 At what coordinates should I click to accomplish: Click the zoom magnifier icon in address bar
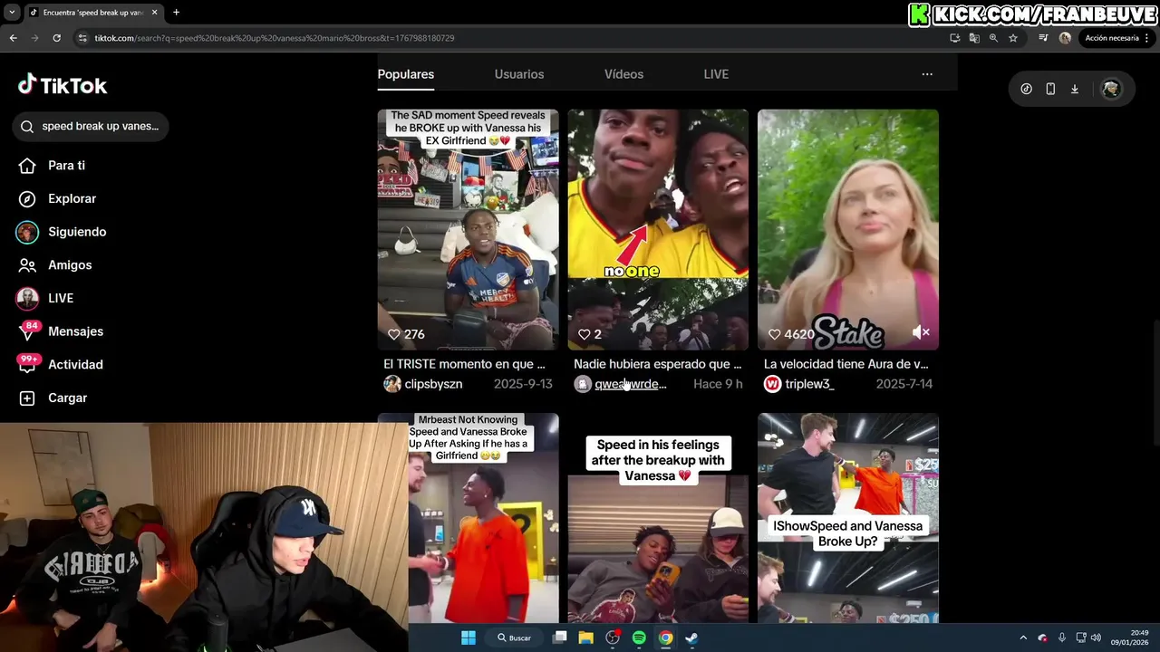[993, 38]
